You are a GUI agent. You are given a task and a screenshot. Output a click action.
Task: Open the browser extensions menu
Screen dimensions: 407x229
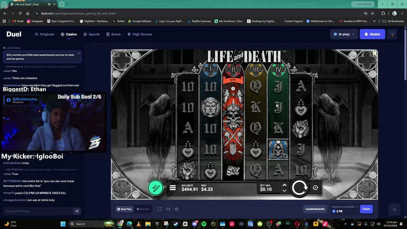click(383, 13)
